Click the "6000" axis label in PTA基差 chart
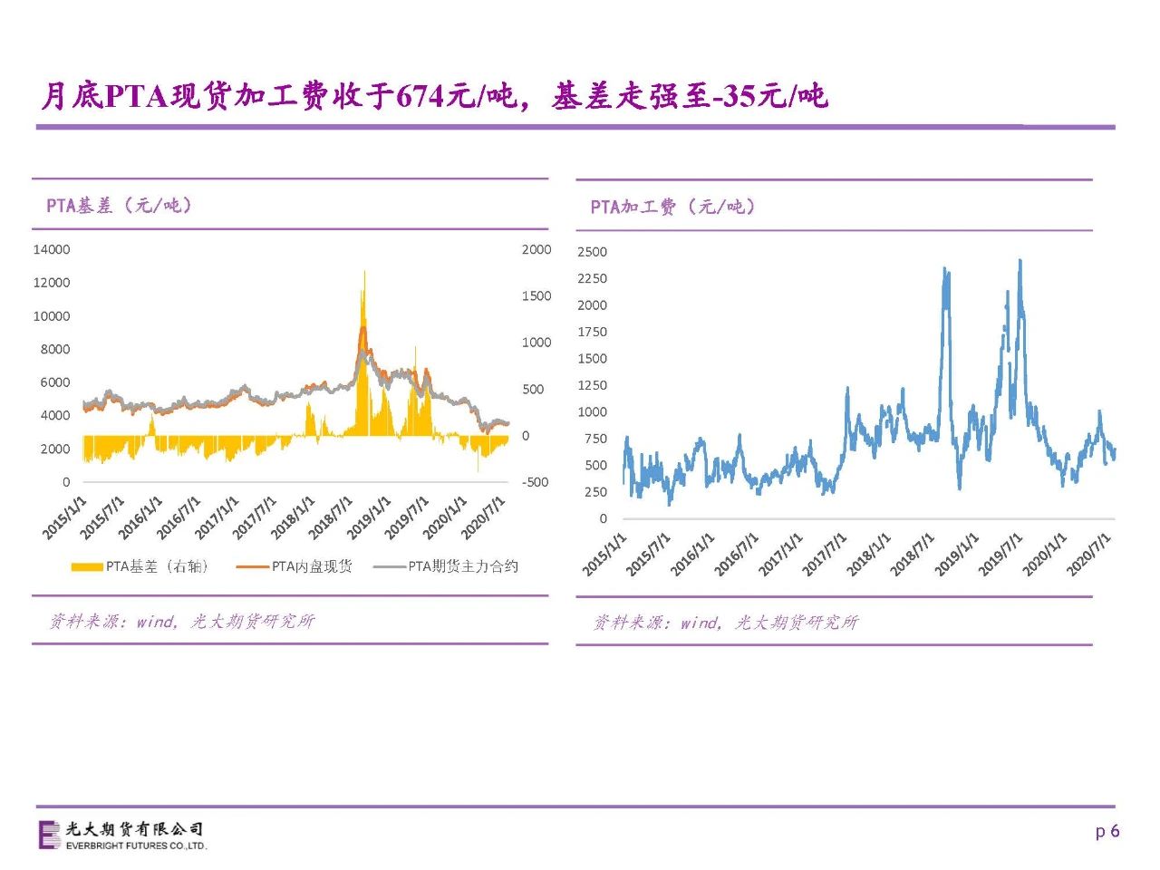The height and width of the screenshot is (870, 1160). [55, 382]
